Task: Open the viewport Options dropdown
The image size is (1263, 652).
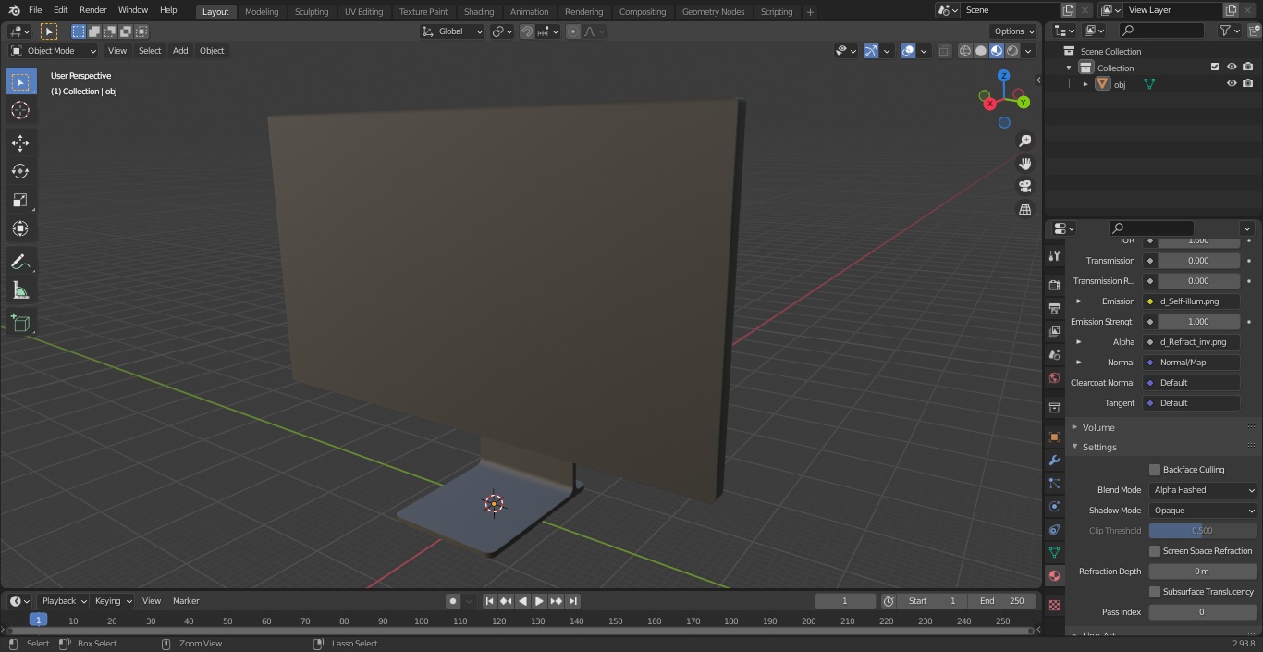Action: pos(1014,31)
